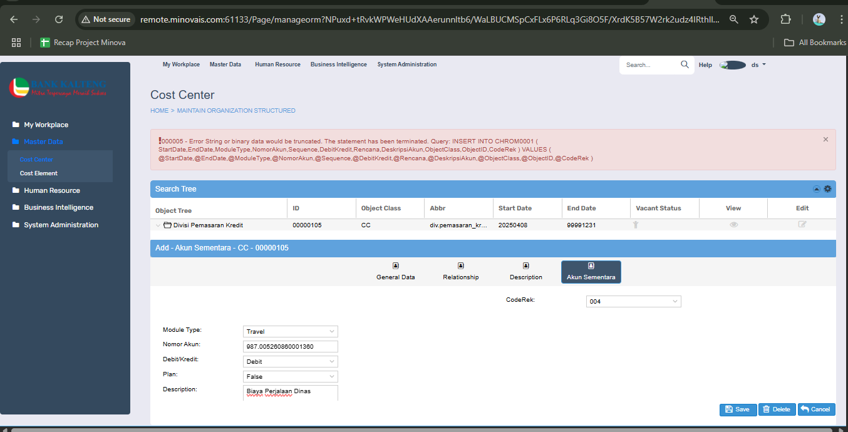Open My Workplace top menu
Viewport: 848px width, 432px height.
tap(181, 64)
